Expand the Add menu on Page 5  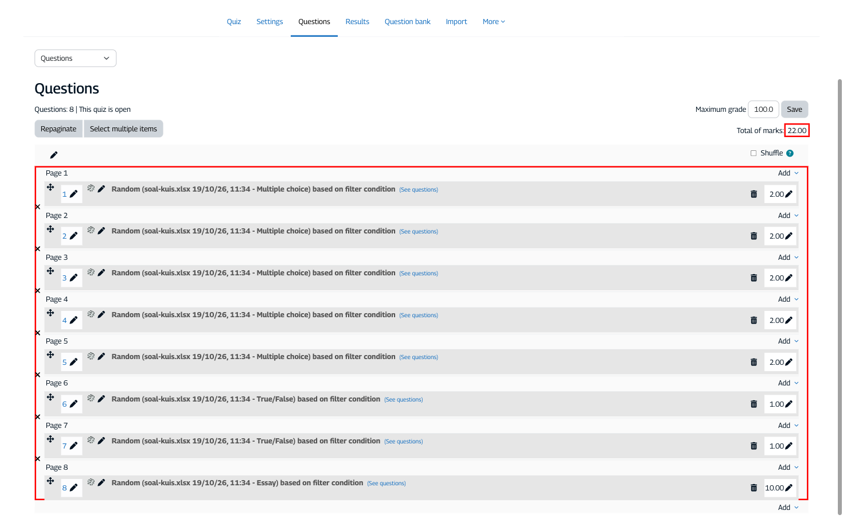pos(788,341)
